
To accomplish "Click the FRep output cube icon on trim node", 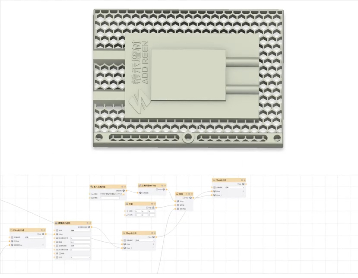I will tap(190, 198).
